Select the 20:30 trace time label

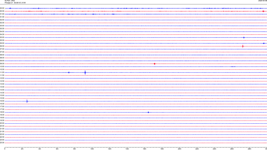point(2,126)
